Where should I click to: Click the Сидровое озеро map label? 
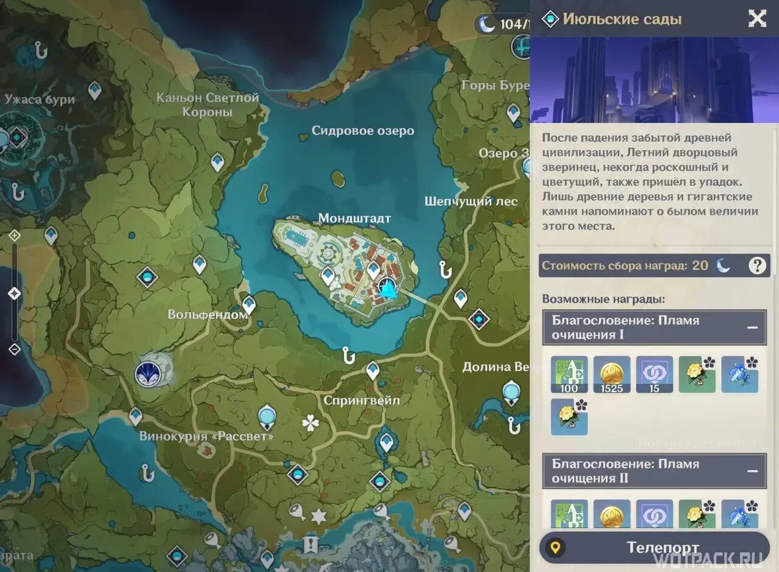point(363,130)
